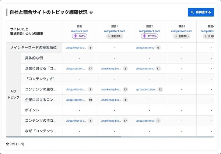
Task: Click rank badge 17 beside /blog/content- link
Action: pyautogui.click(x=90, y=68)
